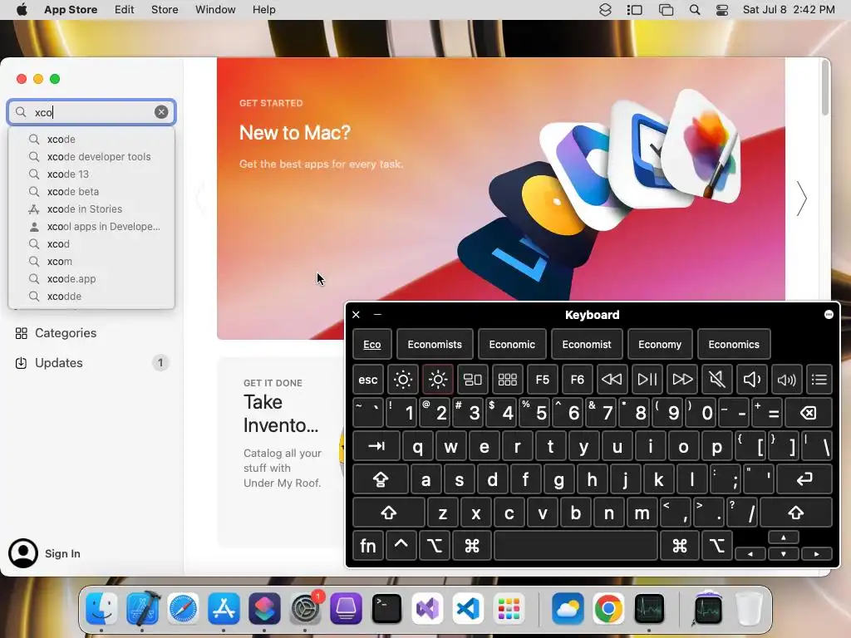
Task: Open the Keyboard panel options button
Action: pyautogui.click(x=829, y=315)
